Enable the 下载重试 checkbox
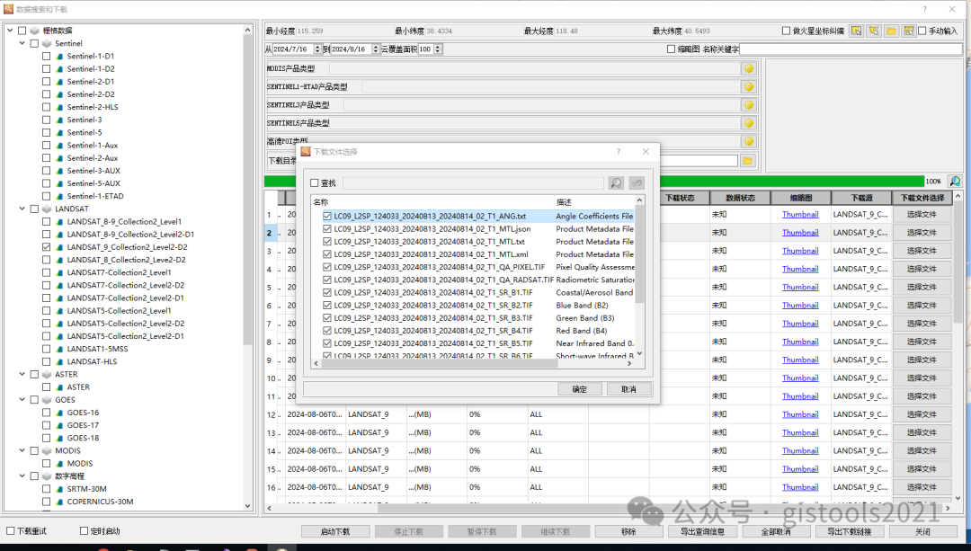The image size is (971, 551). (10, 530)
